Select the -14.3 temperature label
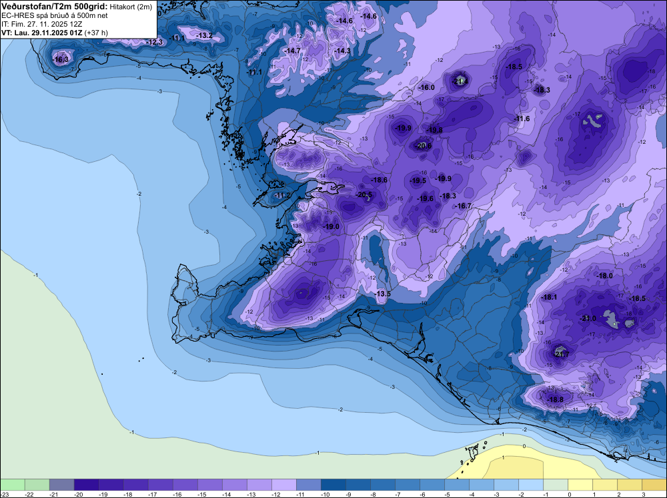667x498 pixels. click(342, 51)
